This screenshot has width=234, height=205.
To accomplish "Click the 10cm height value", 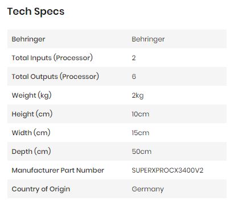I will (141, 114).
